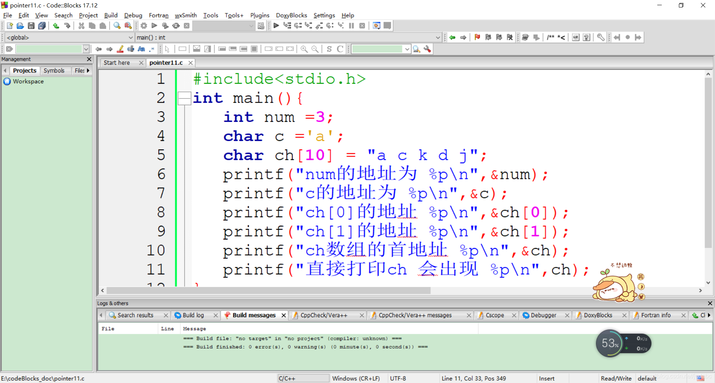
Task: Click the red Toggle bookmark flag icon
Action: click(x=477, y=37)
